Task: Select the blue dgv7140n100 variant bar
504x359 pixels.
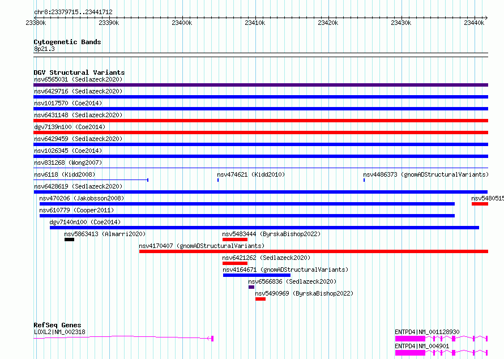Action: [264, 228]
